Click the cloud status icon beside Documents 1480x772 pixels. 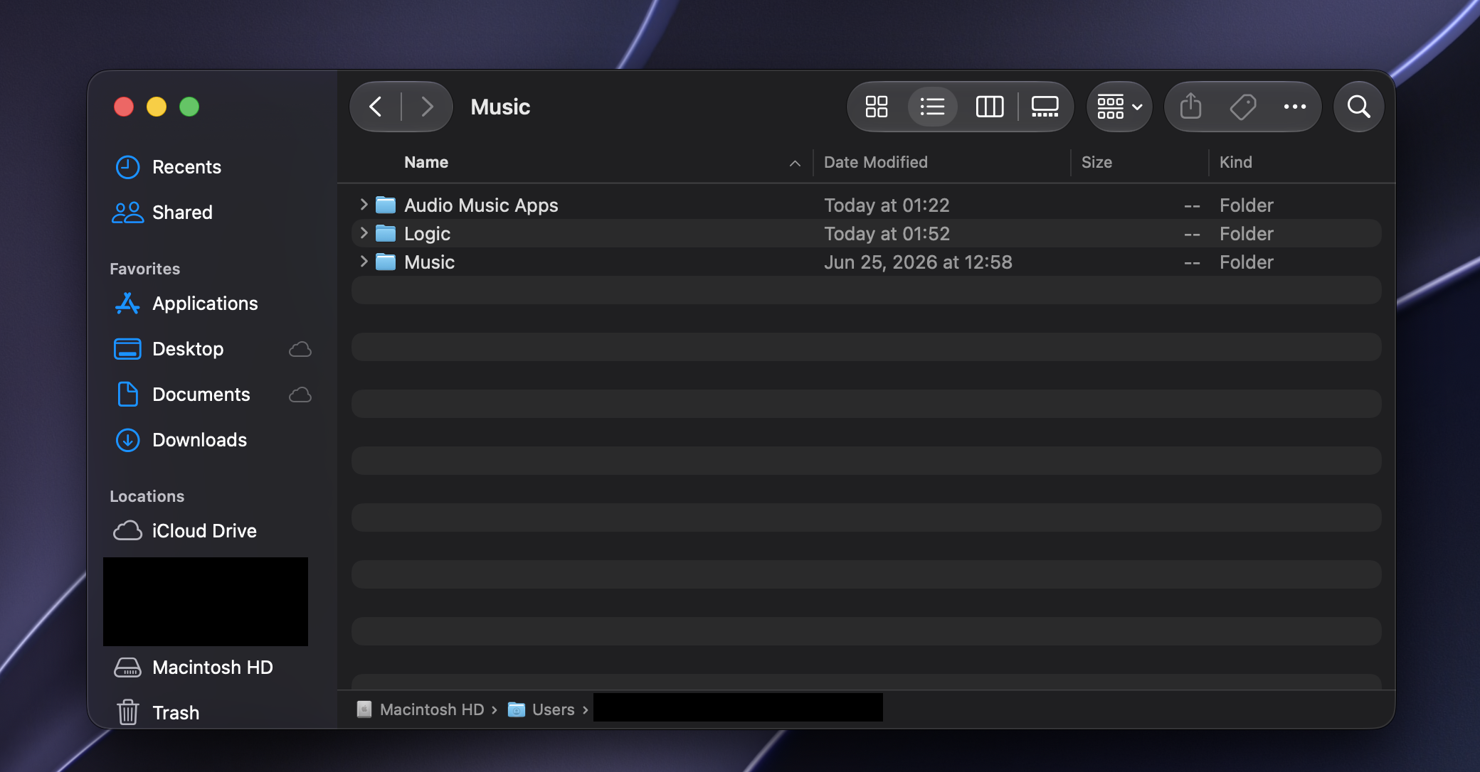[300, 395]
